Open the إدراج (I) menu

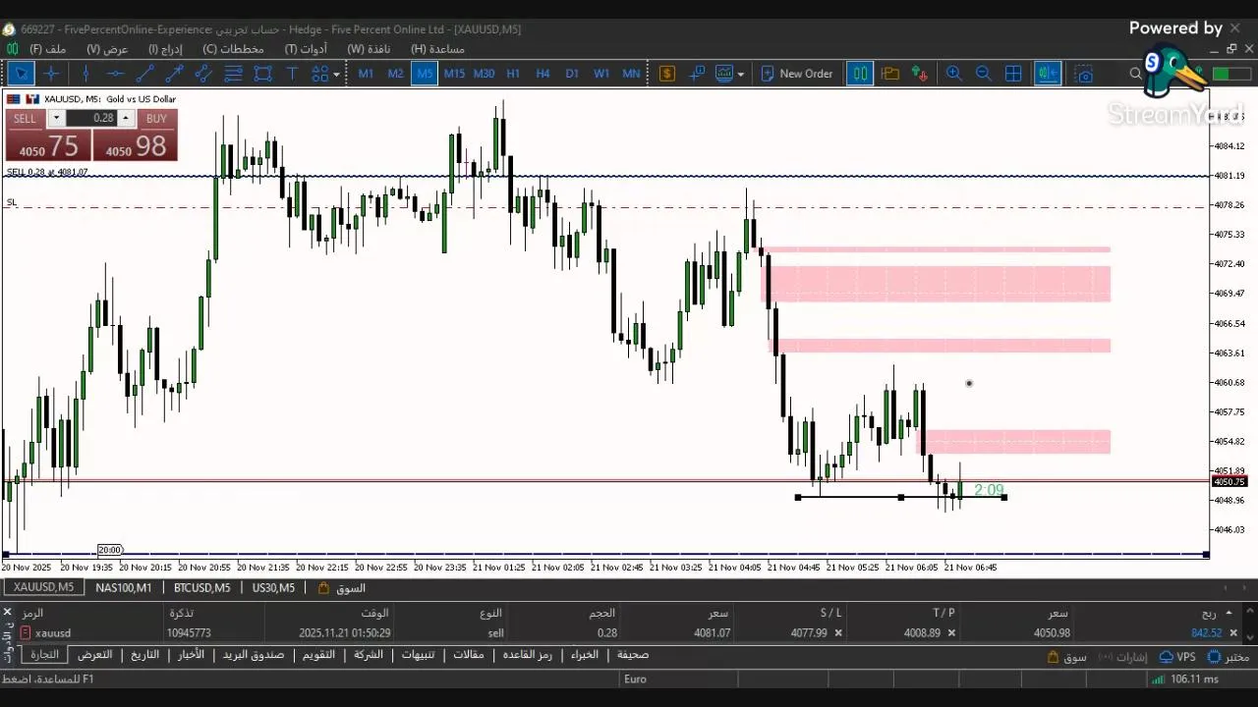coord(165,48)
